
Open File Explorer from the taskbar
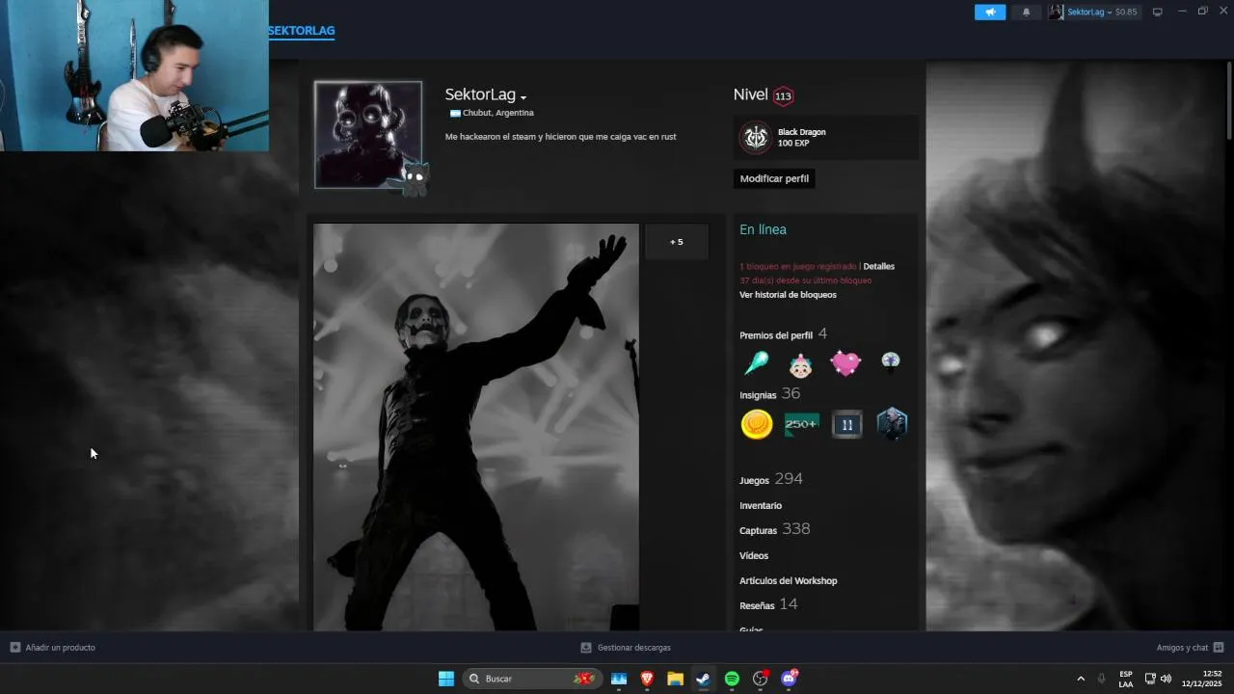pyautogui.click(x=676, y=679)
